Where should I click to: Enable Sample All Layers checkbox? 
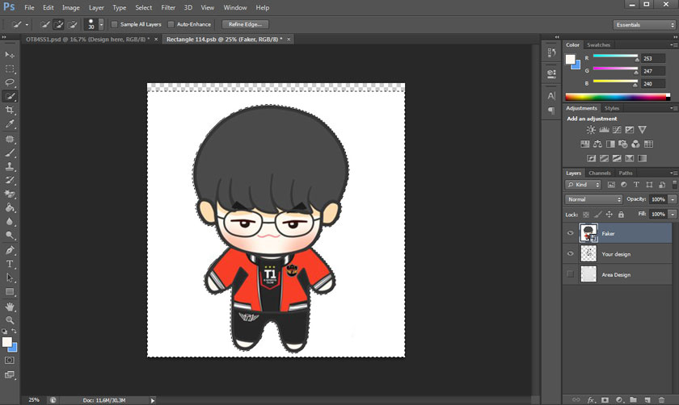(x=114, y=24)
